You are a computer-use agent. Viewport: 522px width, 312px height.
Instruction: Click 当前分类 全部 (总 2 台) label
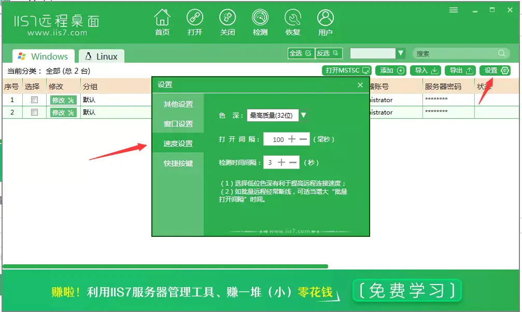(x=49, y=71)
